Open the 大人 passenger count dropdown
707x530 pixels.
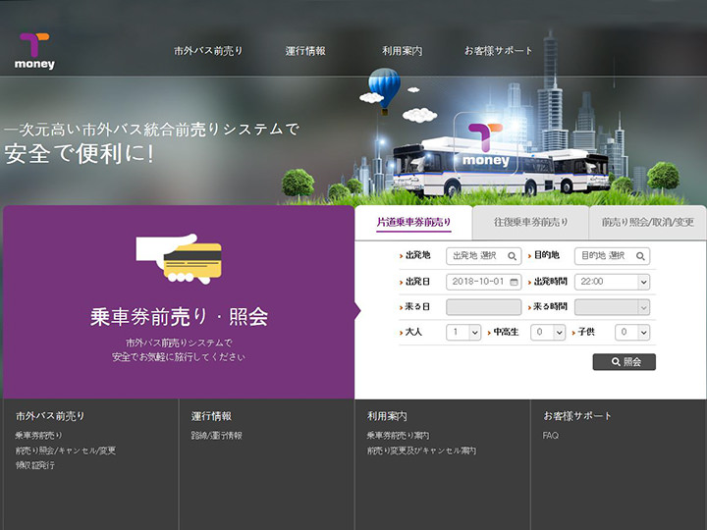pos(463,332)
